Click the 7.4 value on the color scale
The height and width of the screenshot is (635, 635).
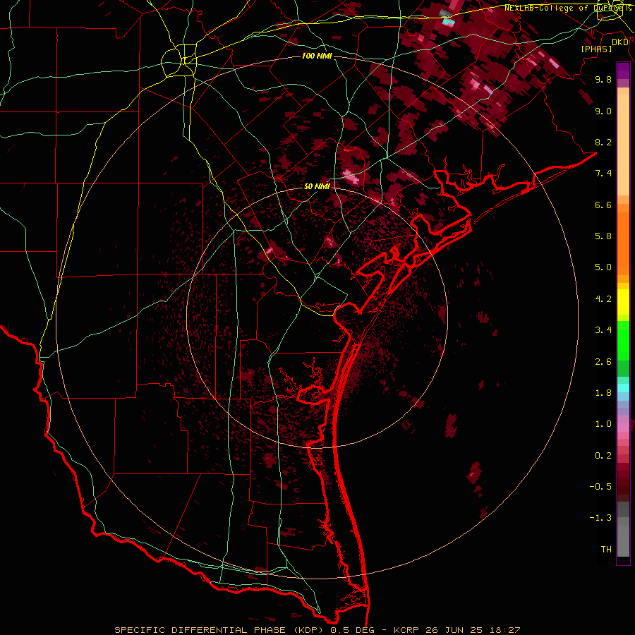[603, 174]
